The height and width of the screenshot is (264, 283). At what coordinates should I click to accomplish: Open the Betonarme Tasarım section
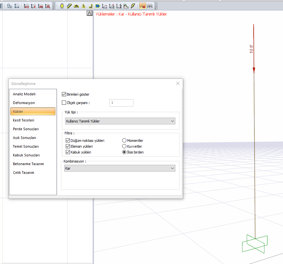(x=33, y=164)
